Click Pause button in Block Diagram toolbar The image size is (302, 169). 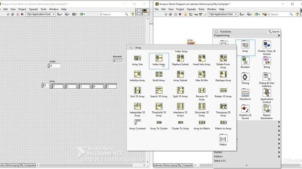[x=180, y=14]
